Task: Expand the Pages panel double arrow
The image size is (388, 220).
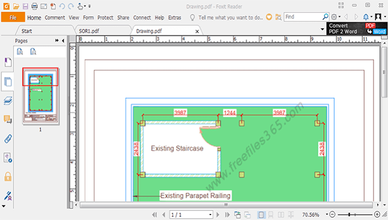Action: [57, 40]
